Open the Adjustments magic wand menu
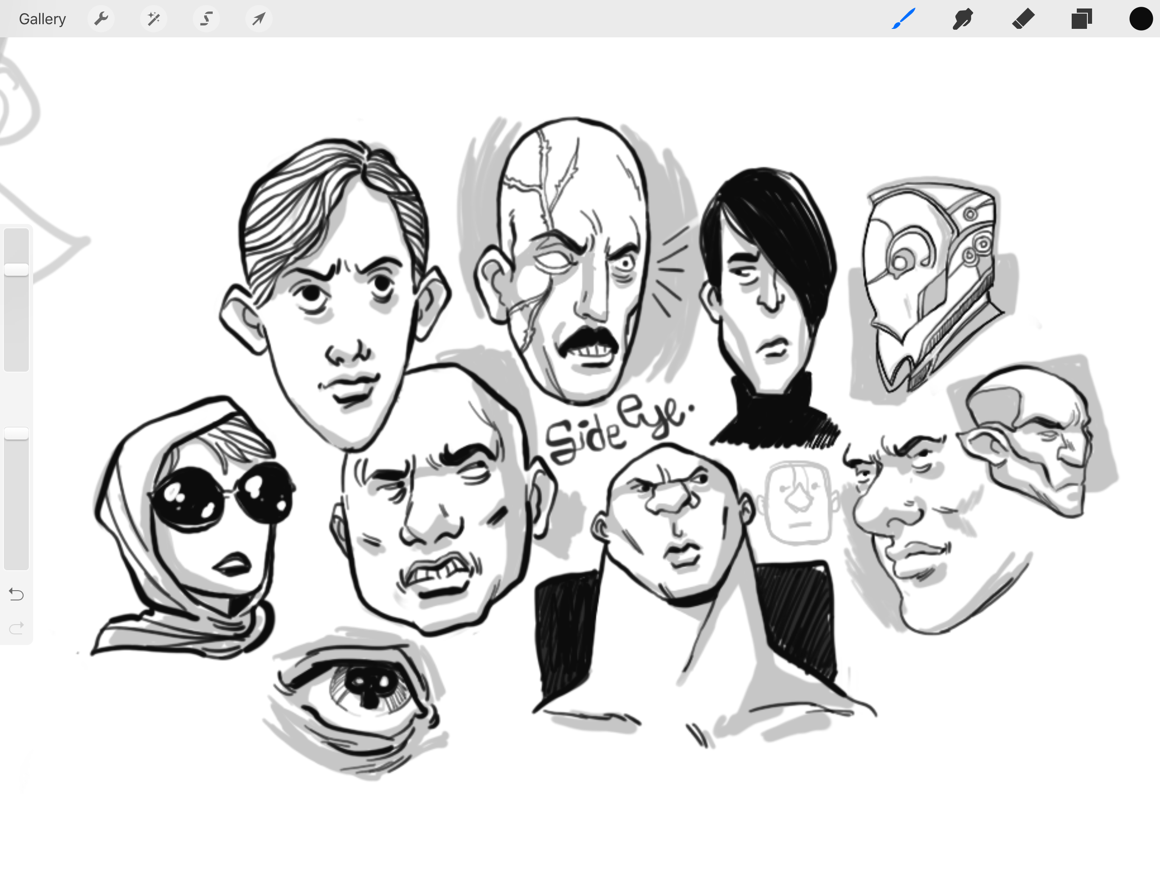This screenshot has height=869, width=1160. pos(153,19)
